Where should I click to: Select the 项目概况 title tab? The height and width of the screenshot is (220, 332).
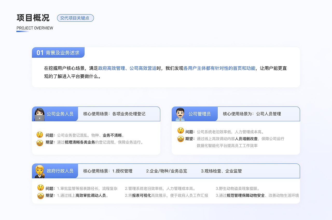(33, 18)
